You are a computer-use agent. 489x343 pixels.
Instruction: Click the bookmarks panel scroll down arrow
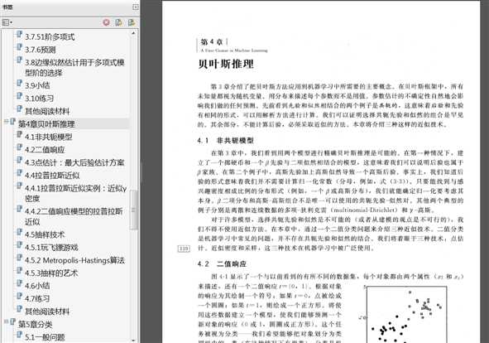(x=134, y=340)
